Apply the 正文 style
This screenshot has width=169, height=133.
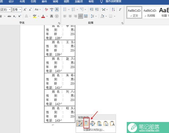point(134,12)
